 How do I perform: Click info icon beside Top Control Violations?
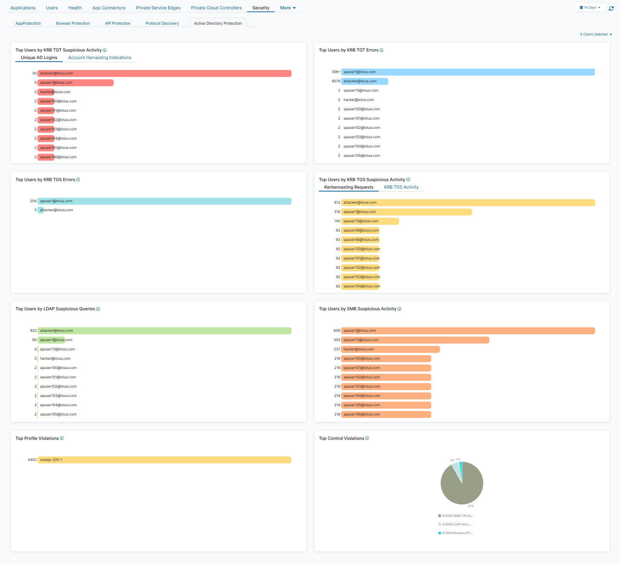367,438
